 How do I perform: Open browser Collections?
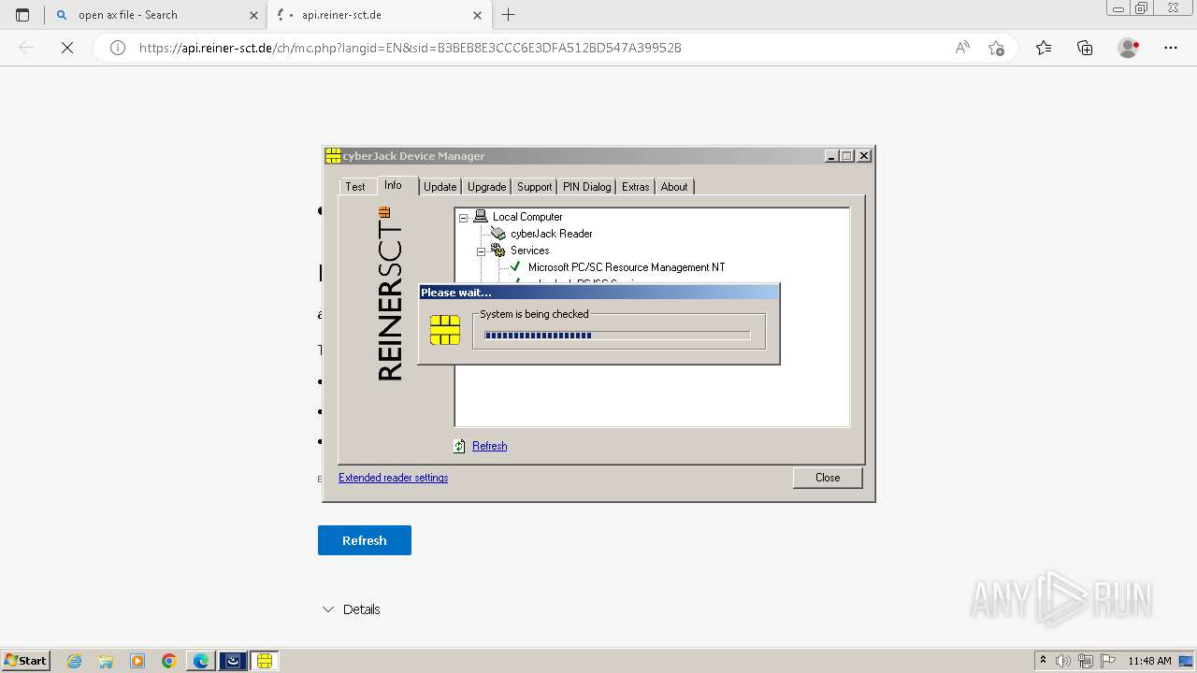coord(1085,48)
